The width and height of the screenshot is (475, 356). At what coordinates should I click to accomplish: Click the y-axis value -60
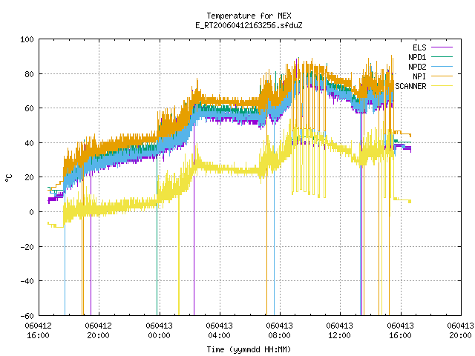27,316
